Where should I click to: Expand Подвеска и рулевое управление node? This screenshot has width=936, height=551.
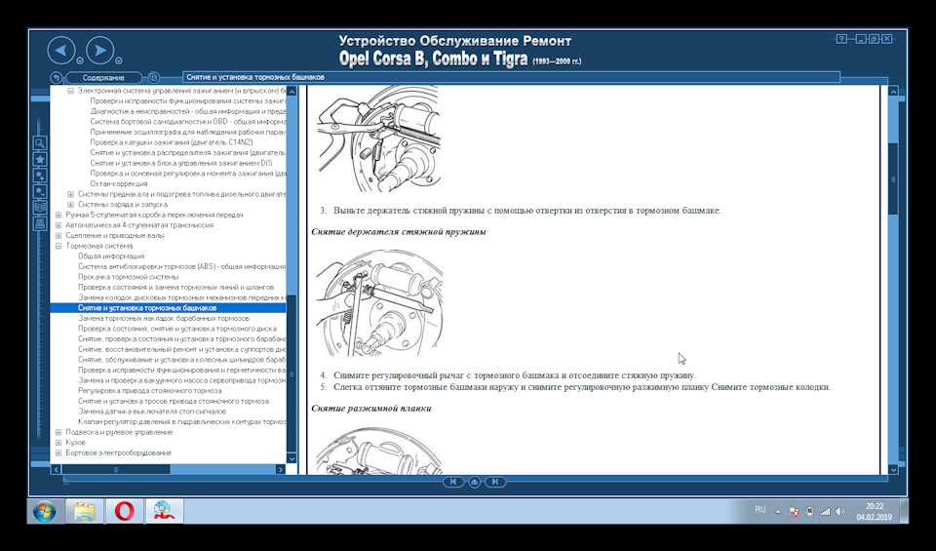[58, 432]
